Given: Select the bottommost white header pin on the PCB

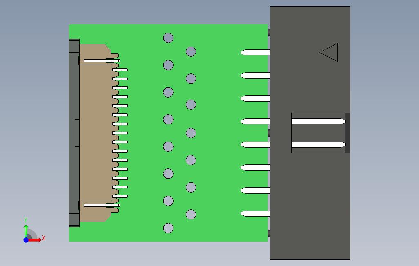Looking at the screenshot, I should pyautogui.click(x=255, y=213).
